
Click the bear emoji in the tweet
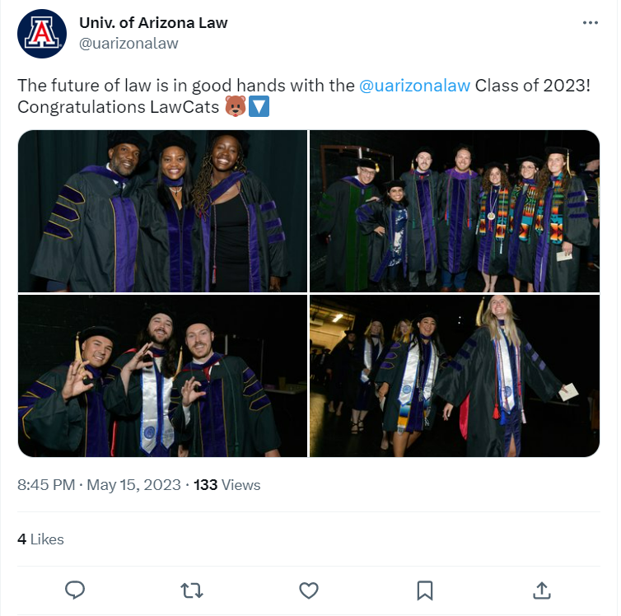tap(236, 107)
